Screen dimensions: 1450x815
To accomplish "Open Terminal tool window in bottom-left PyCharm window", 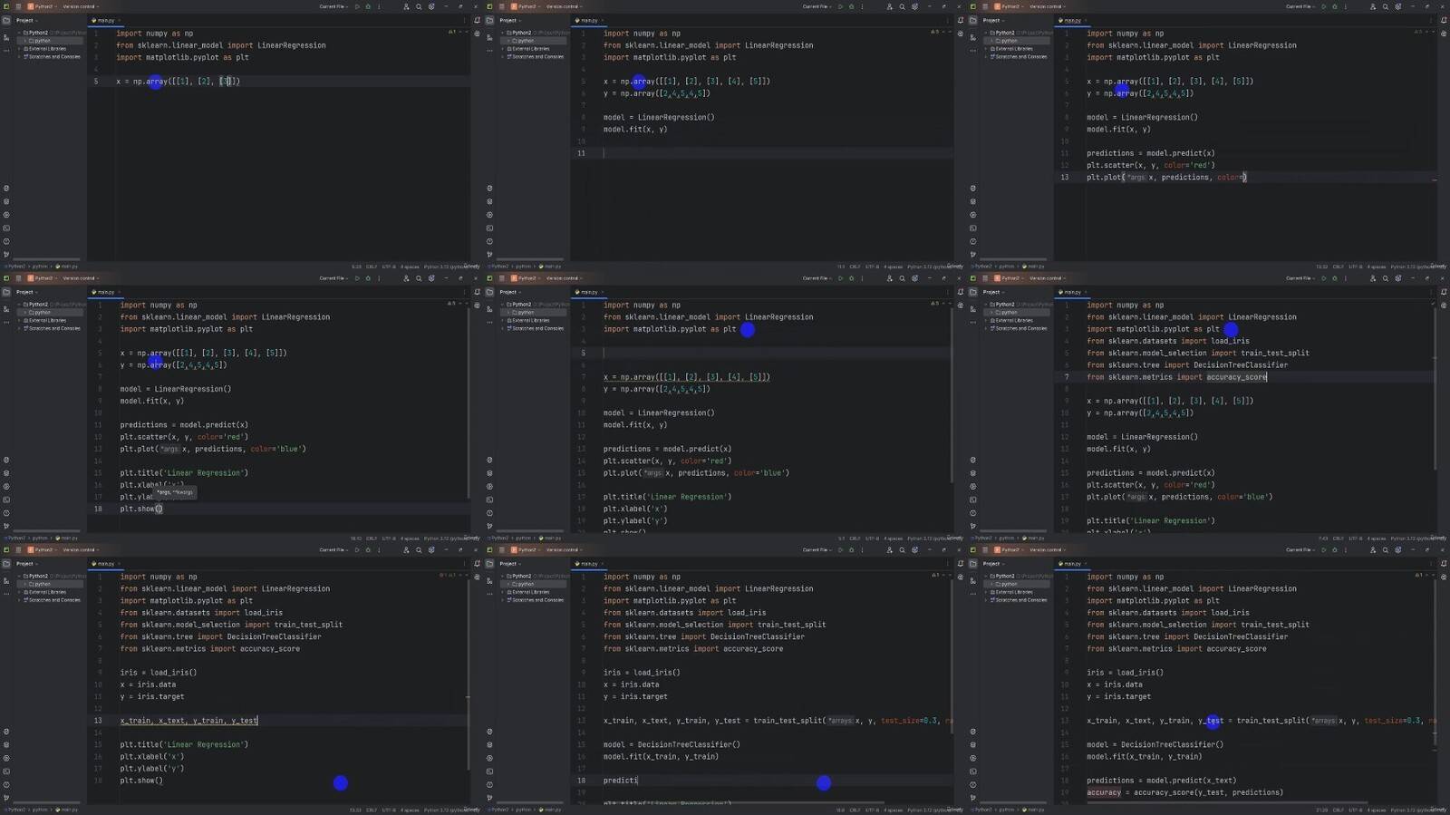I will click(x=6, y=771).
